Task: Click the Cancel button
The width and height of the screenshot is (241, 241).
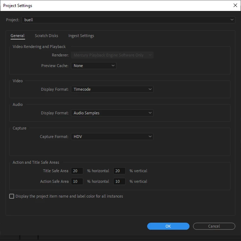Action: click(x=214, y=226)
